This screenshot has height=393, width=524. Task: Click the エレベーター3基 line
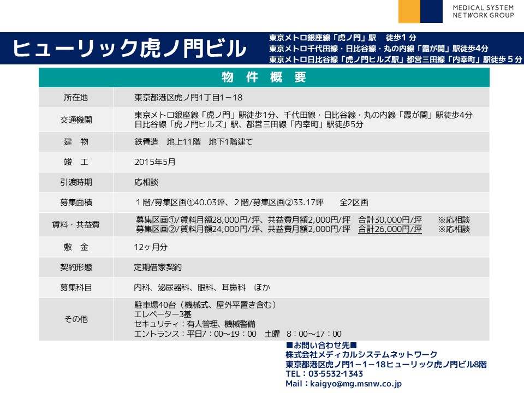[x=163, y=314]
